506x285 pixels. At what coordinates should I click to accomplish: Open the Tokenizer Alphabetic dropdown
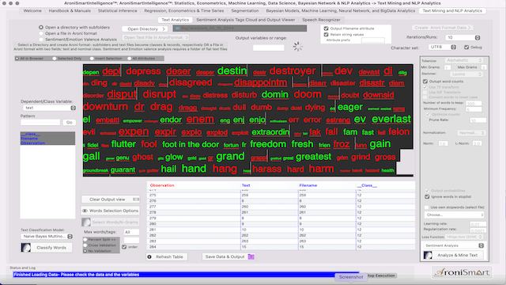point(464,60)
